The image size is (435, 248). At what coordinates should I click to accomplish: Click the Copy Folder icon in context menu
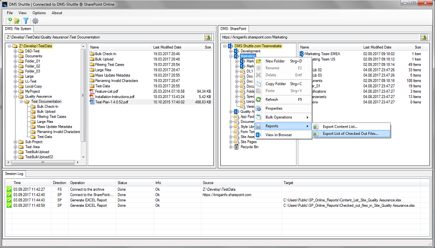pos(258,84)
